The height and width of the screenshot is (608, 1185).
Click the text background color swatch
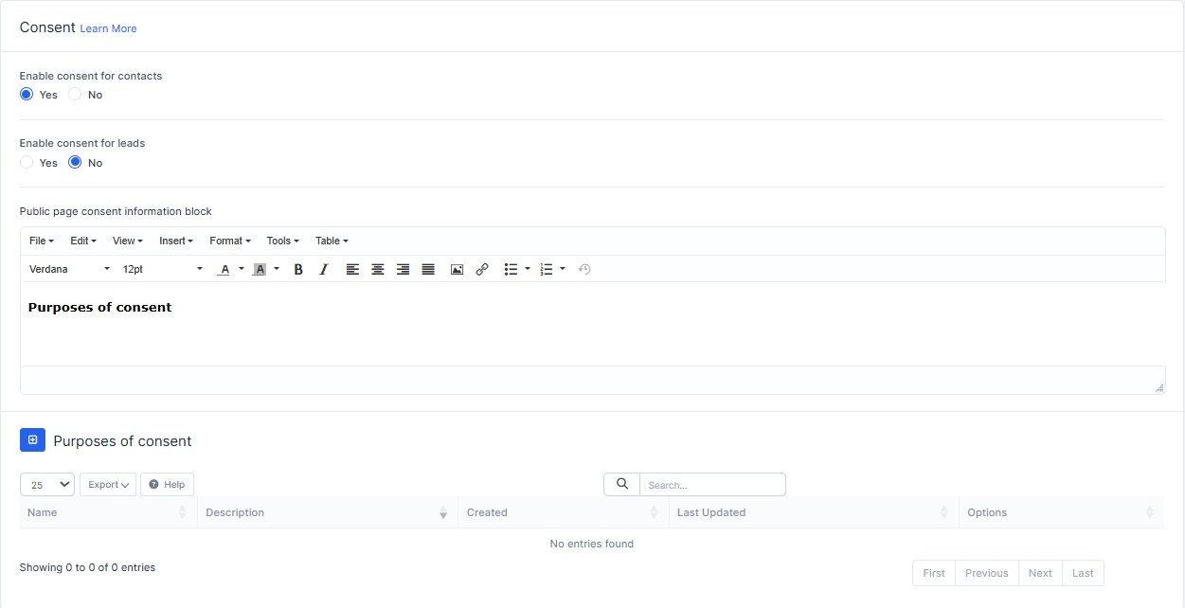click(260, 270)
